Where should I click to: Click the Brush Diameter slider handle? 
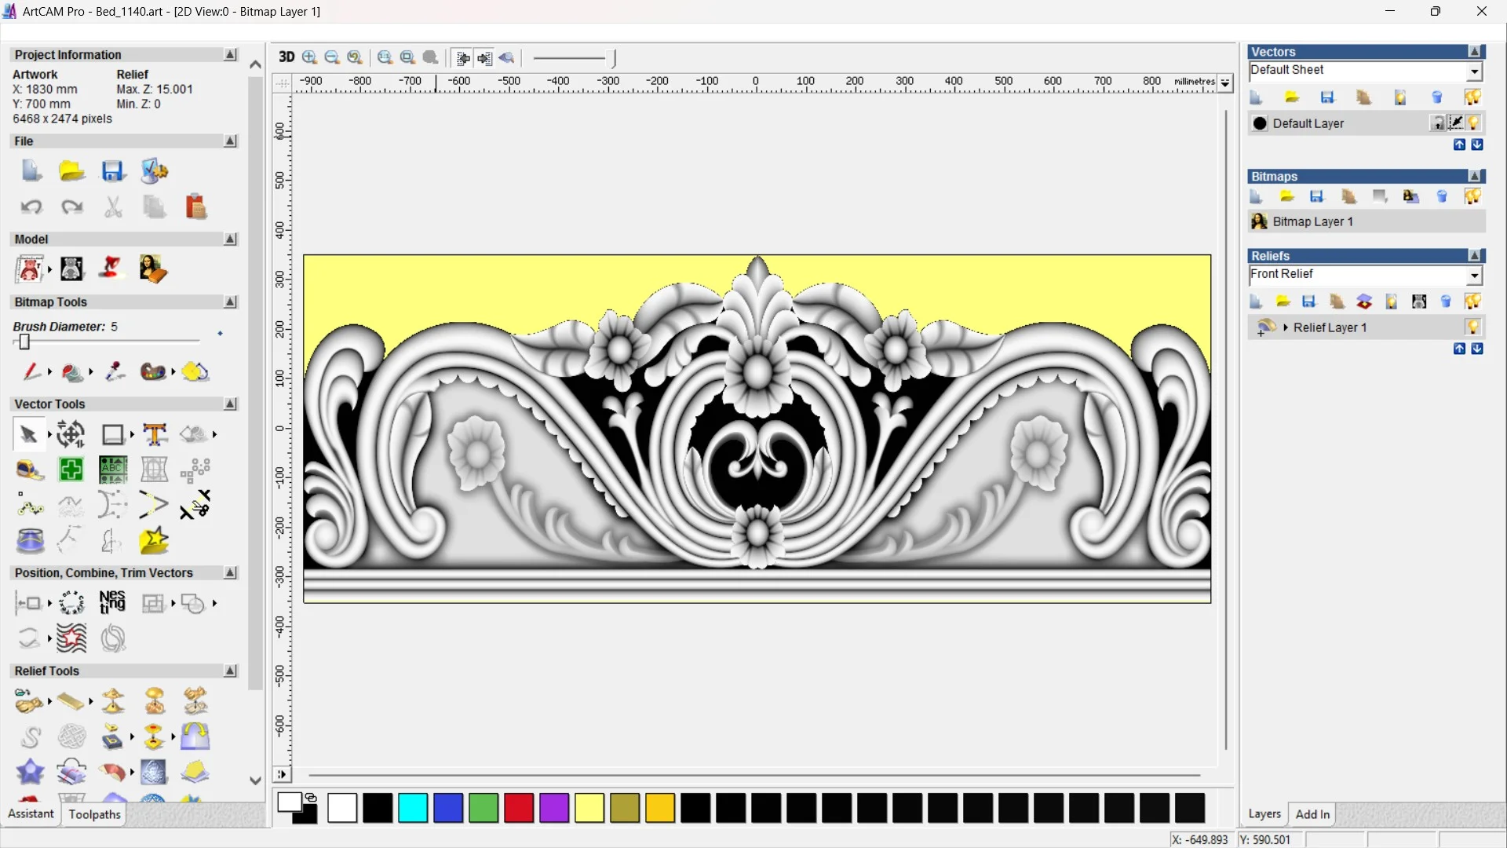[x=24, y=342]
